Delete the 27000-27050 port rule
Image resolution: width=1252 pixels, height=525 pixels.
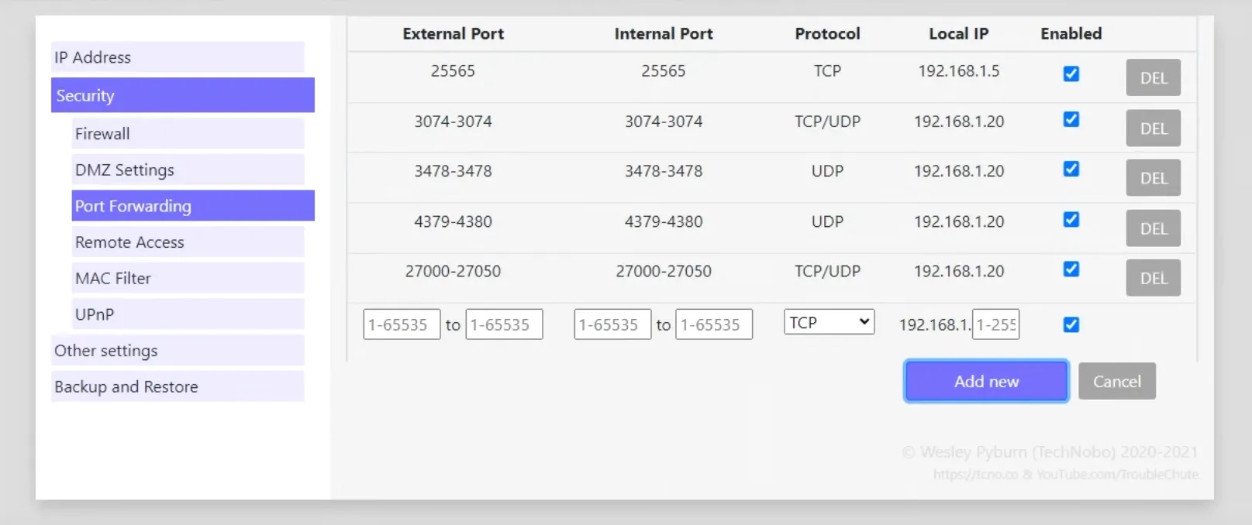(x=1153, y=278)
